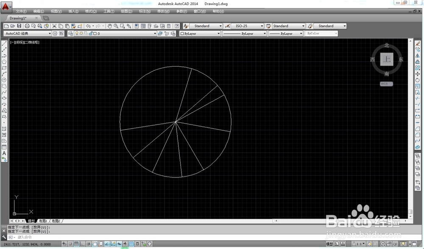Toggle Lineweight display in status bar
424x249 pixels.
pyautogui.click(x=125, y=244)
